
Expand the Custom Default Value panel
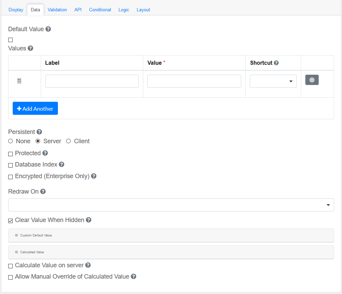pyautogui.click(x=36, y=235)
